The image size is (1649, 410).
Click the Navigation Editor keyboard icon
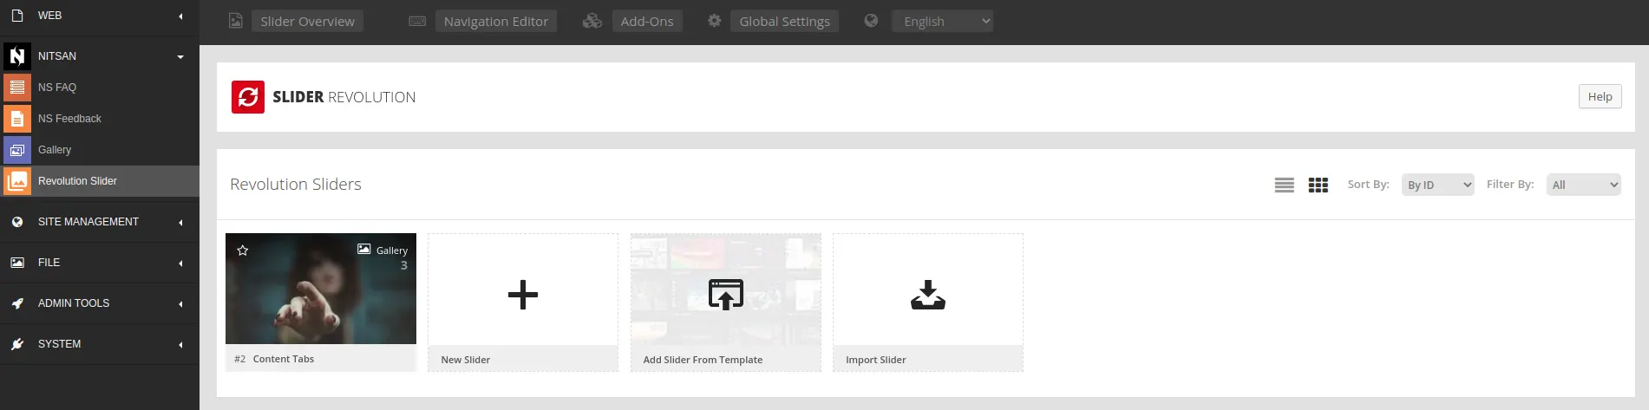coord(417,21)
